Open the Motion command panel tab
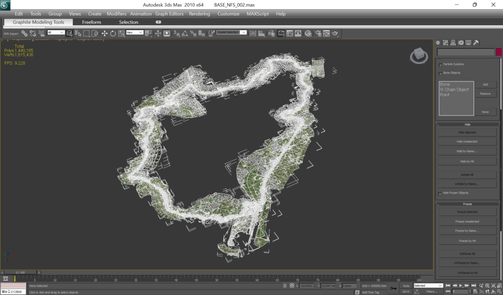 pos(461,43)
